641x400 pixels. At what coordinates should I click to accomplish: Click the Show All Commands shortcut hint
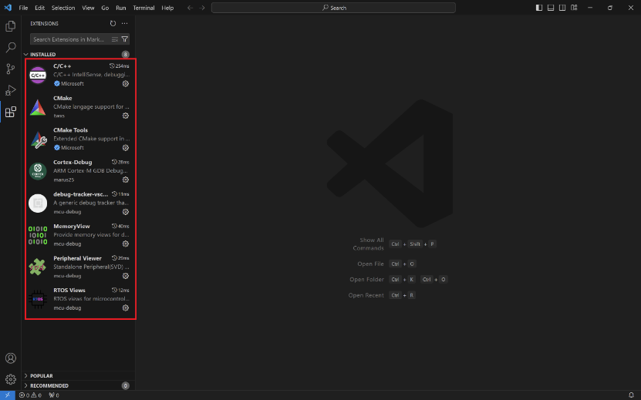393,244
